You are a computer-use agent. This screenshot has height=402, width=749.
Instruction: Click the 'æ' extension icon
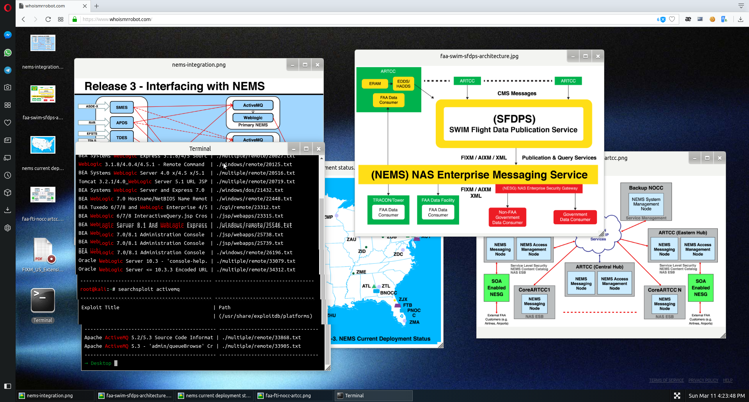[688, 19]
